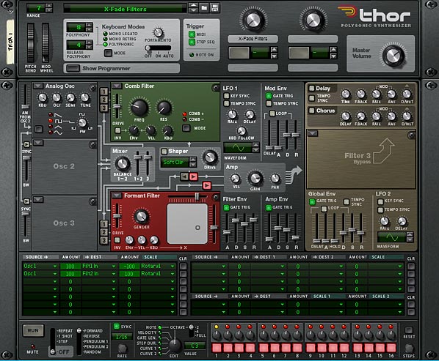Open the patch browser folder icon
Viewport: 439px width, 361px height.
pos(204,8)
